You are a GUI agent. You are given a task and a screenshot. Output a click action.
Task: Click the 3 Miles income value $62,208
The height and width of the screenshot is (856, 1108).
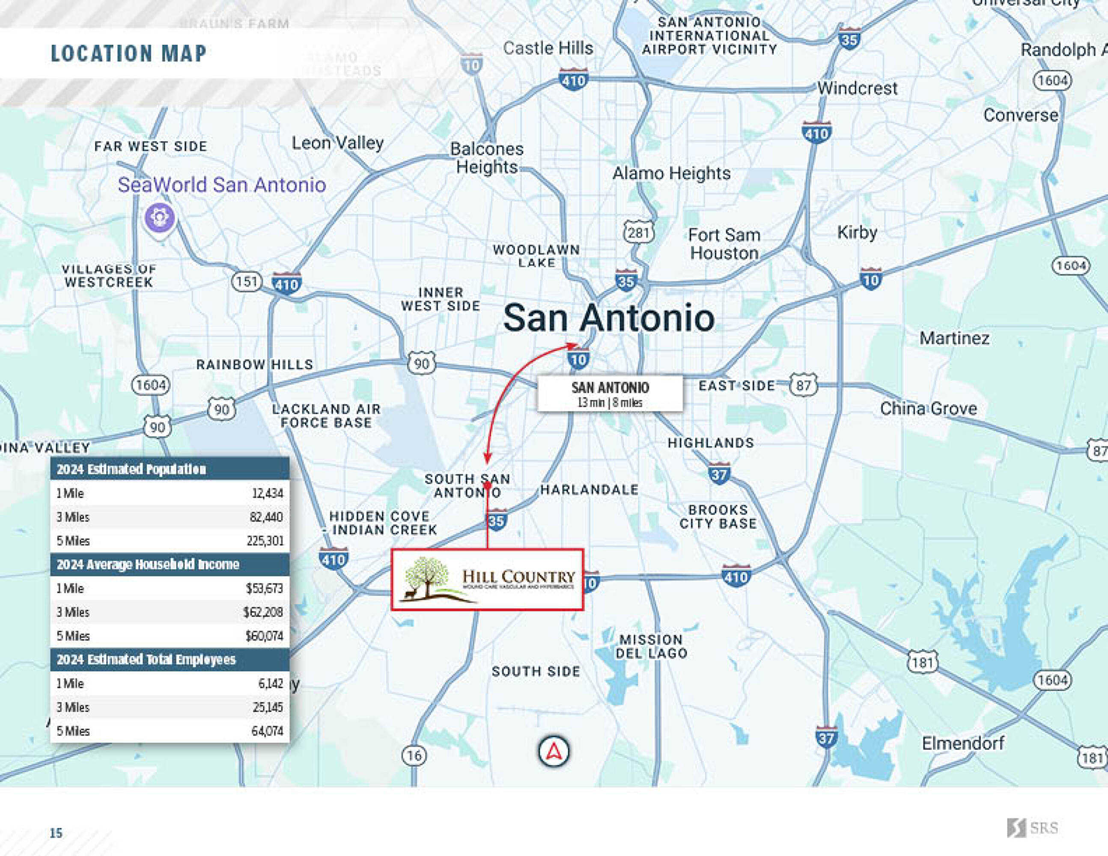click(263, 612)
